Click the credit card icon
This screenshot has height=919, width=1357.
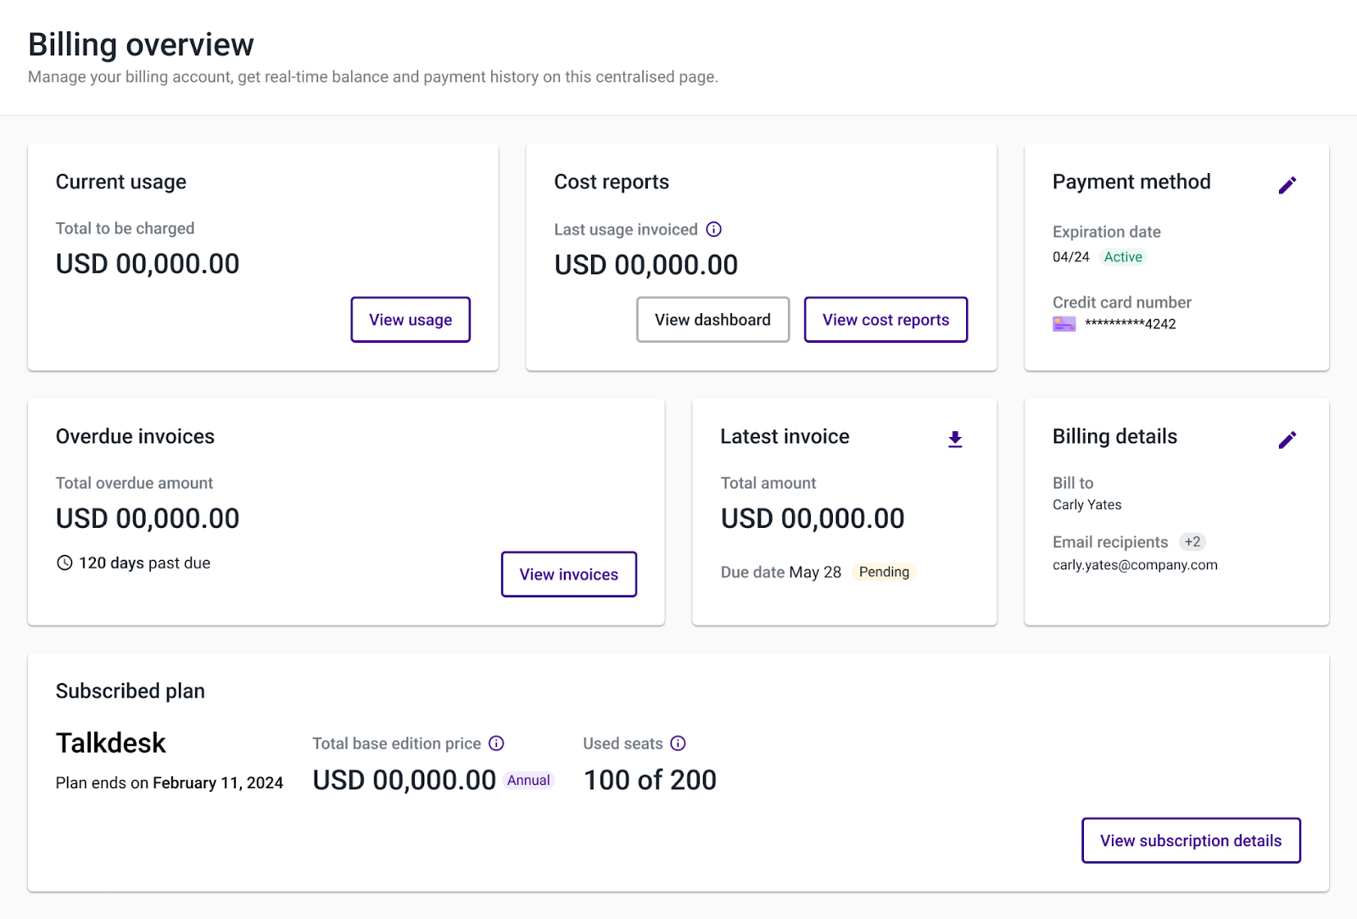point(1064,323)
